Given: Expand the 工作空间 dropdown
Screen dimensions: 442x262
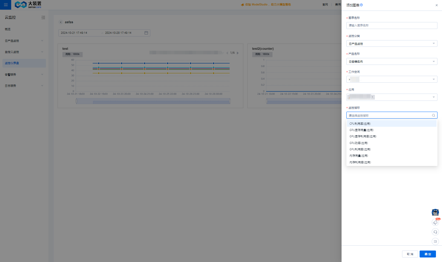Looking at the screenshot, I should [x=391, y=79].
